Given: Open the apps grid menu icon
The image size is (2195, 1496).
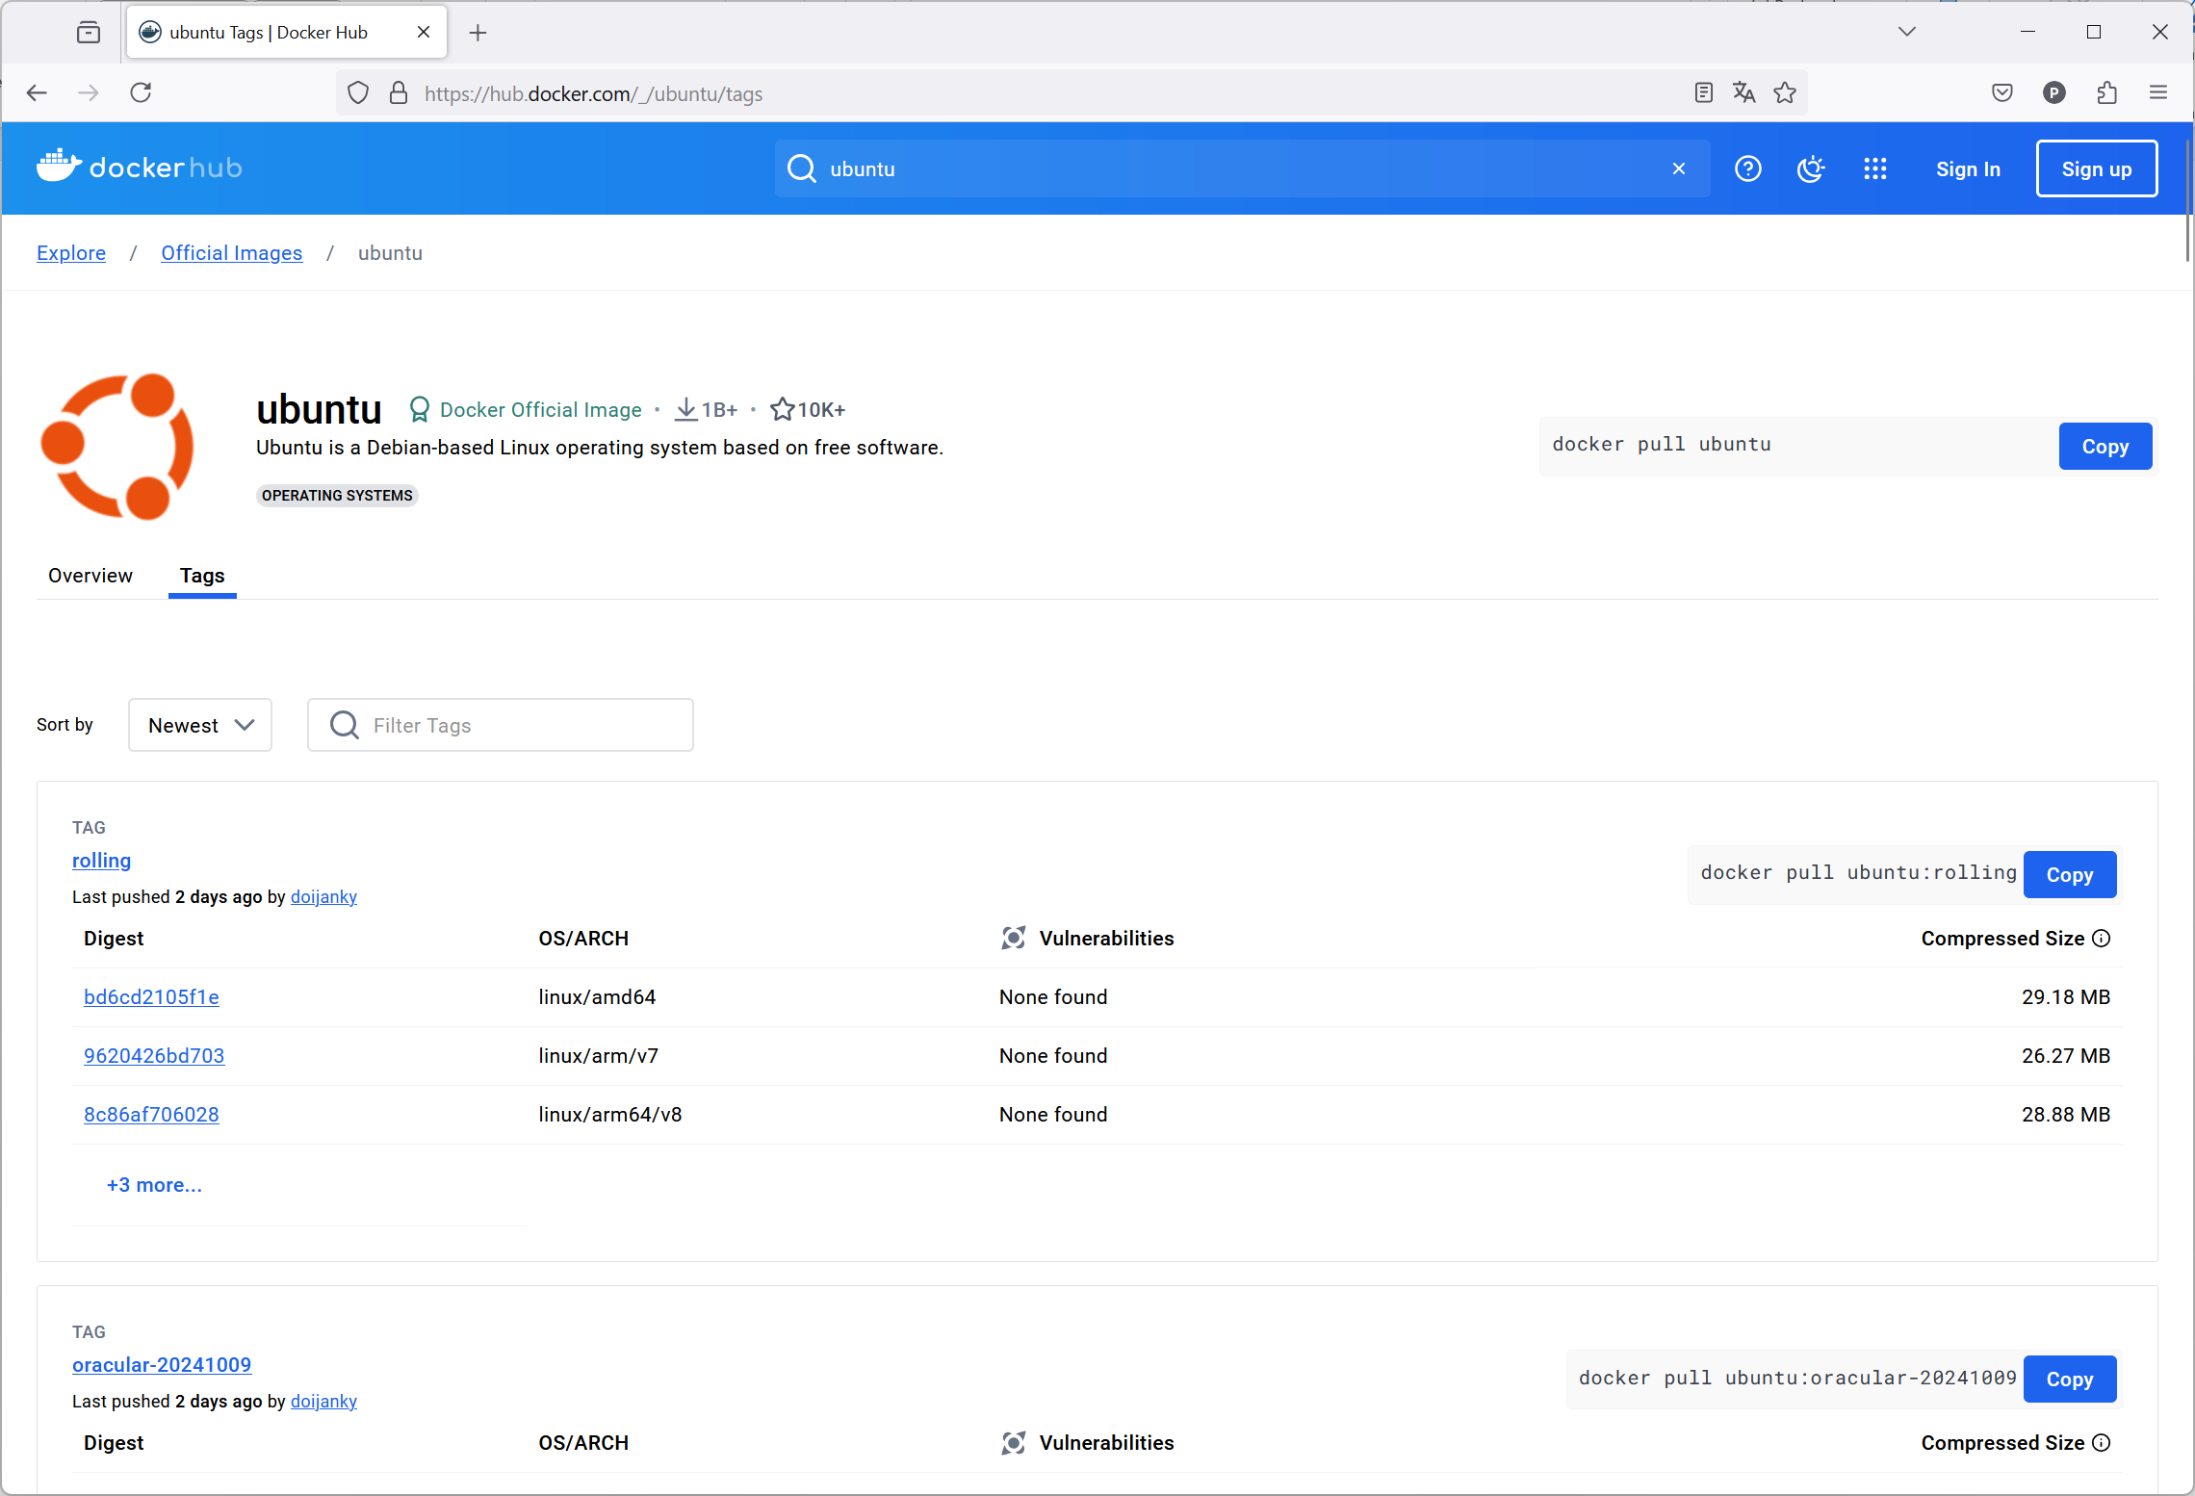Looking at the screenshot, I should pyautogui.click(x=1874, y=169).
